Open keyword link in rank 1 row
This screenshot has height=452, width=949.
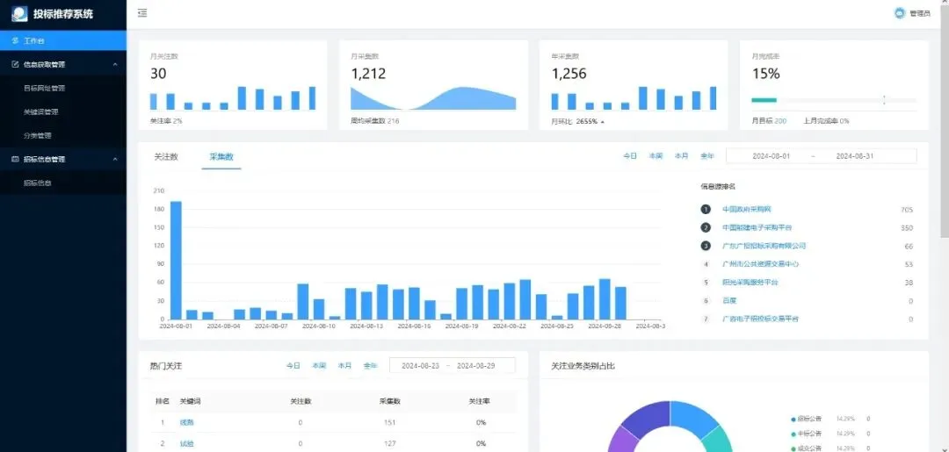186,422
